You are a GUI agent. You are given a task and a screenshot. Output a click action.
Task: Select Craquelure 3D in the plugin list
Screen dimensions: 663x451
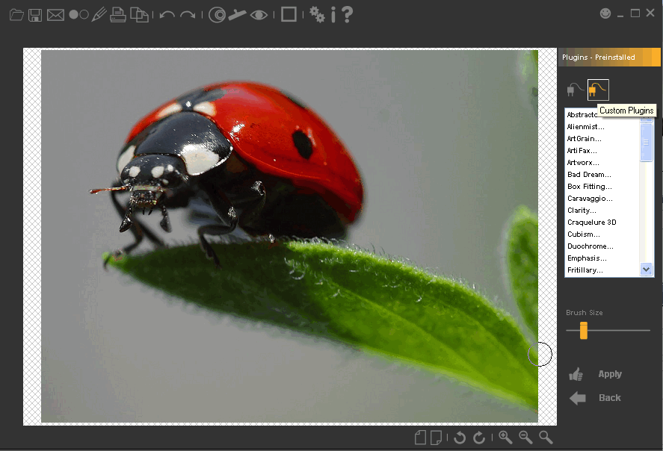[591, 222]
